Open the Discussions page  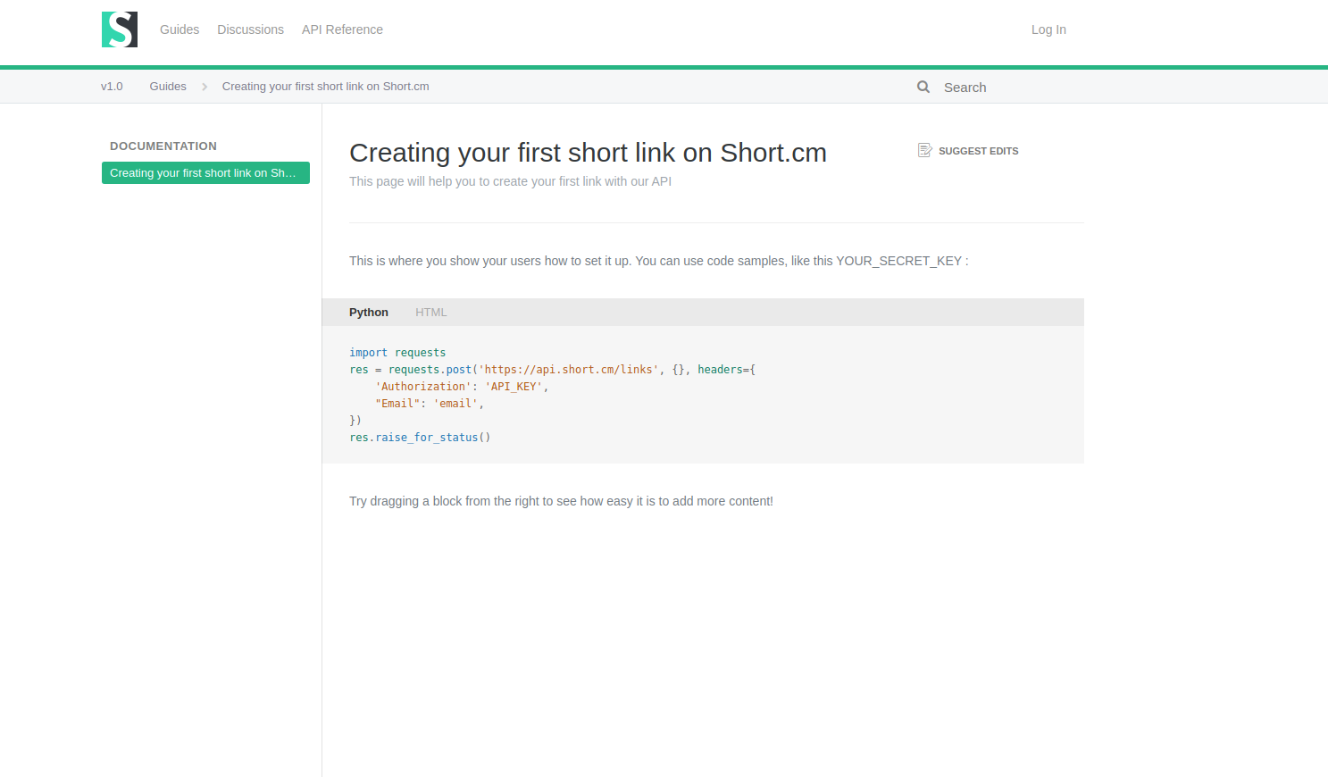coord(251,29)
